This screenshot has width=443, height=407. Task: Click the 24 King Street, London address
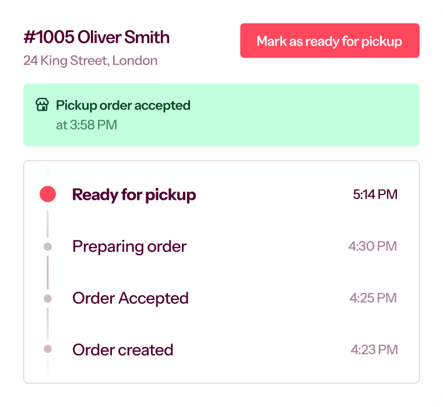pyautogui.click(x=90, y=61)
